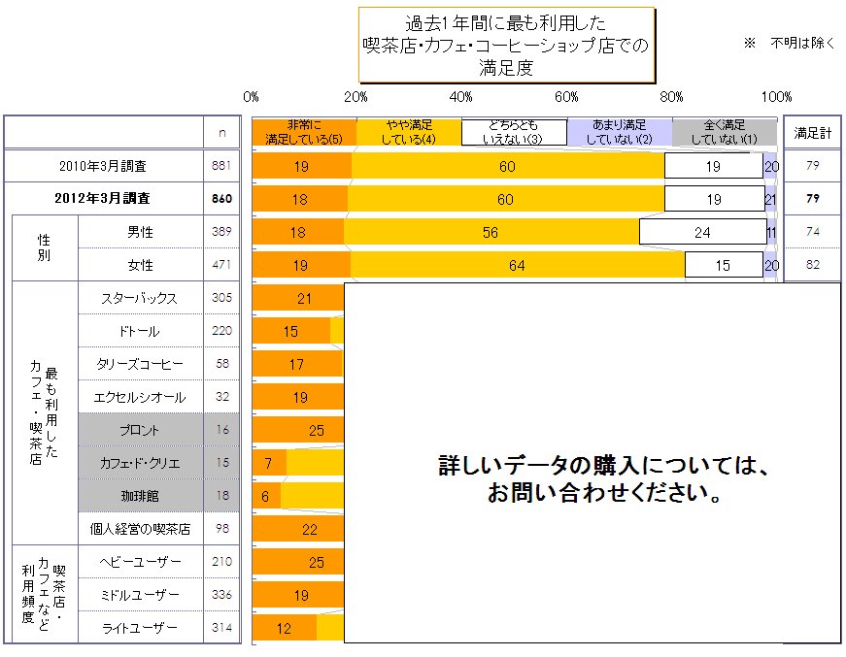Image resolution: width=846 pixels, height=657 pixels.
Task: Click the yellow 56 bar segment for 男性
Action: (491, 232)
